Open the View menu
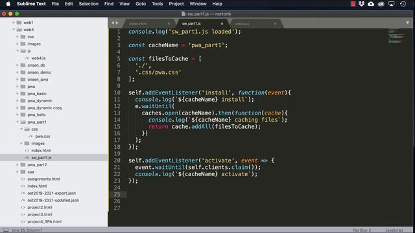The width and height of the screenshot is (415, 233). point(124,4)
